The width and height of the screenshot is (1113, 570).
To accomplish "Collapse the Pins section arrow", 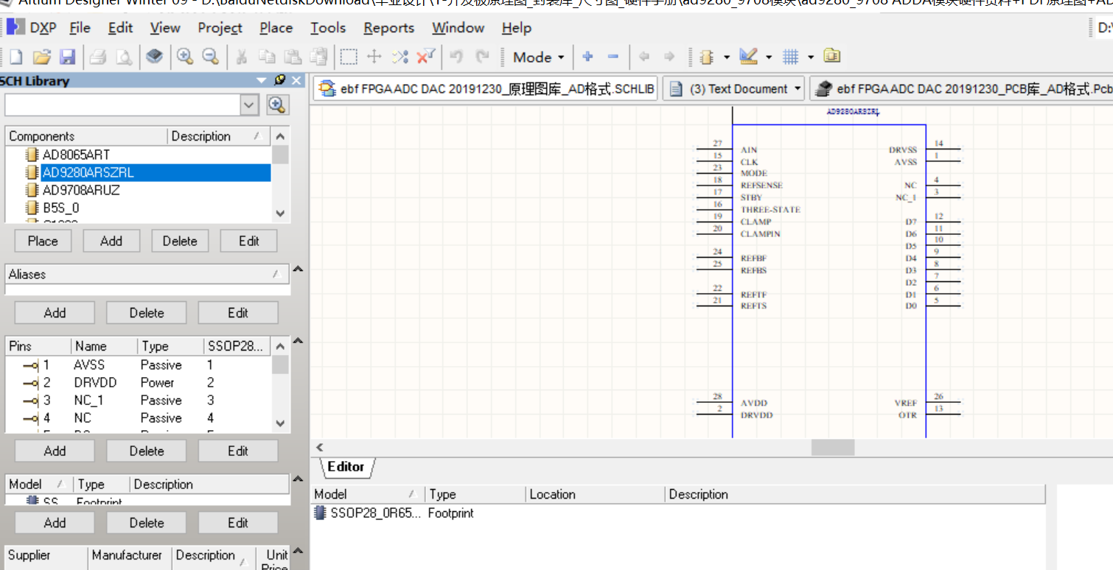I will pyautogui.click(x=297, y=341).
